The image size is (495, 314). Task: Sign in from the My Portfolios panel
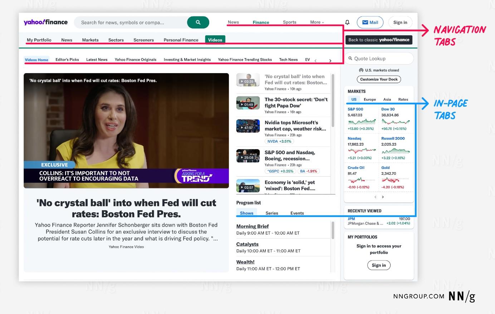[x=379, y=265]
